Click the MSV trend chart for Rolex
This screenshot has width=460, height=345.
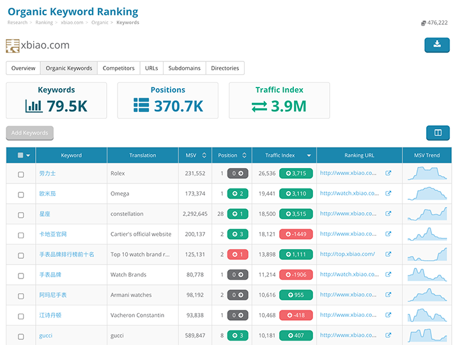pos(428,173)
